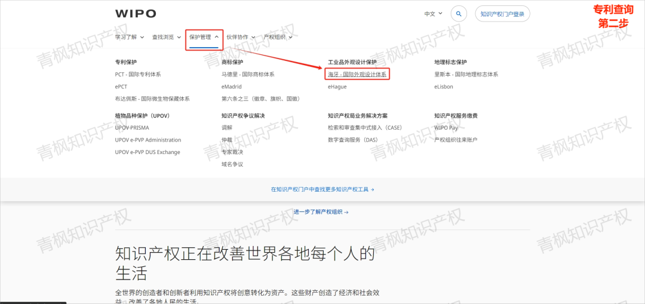Open the 仲裁 link

click(x=227, y=140)
